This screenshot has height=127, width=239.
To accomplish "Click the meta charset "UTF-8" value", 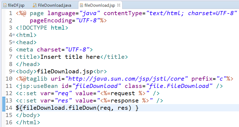I will click(78, 50).
